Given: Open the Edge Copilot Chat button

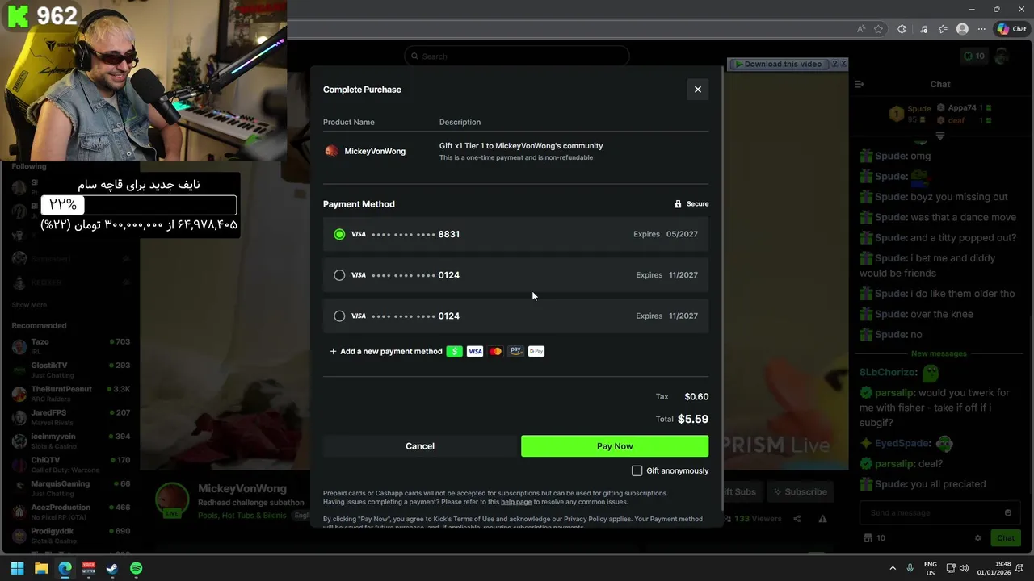Looking at the screenshot, I should [1011, 29].
